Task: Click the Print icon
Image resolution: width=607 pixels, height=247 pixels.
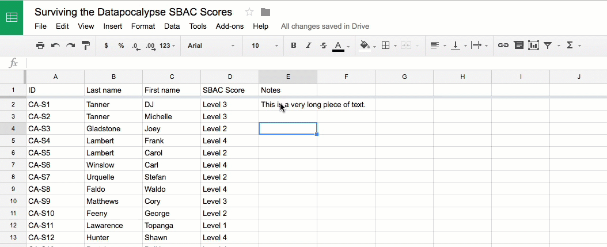Action: point(40,45)
